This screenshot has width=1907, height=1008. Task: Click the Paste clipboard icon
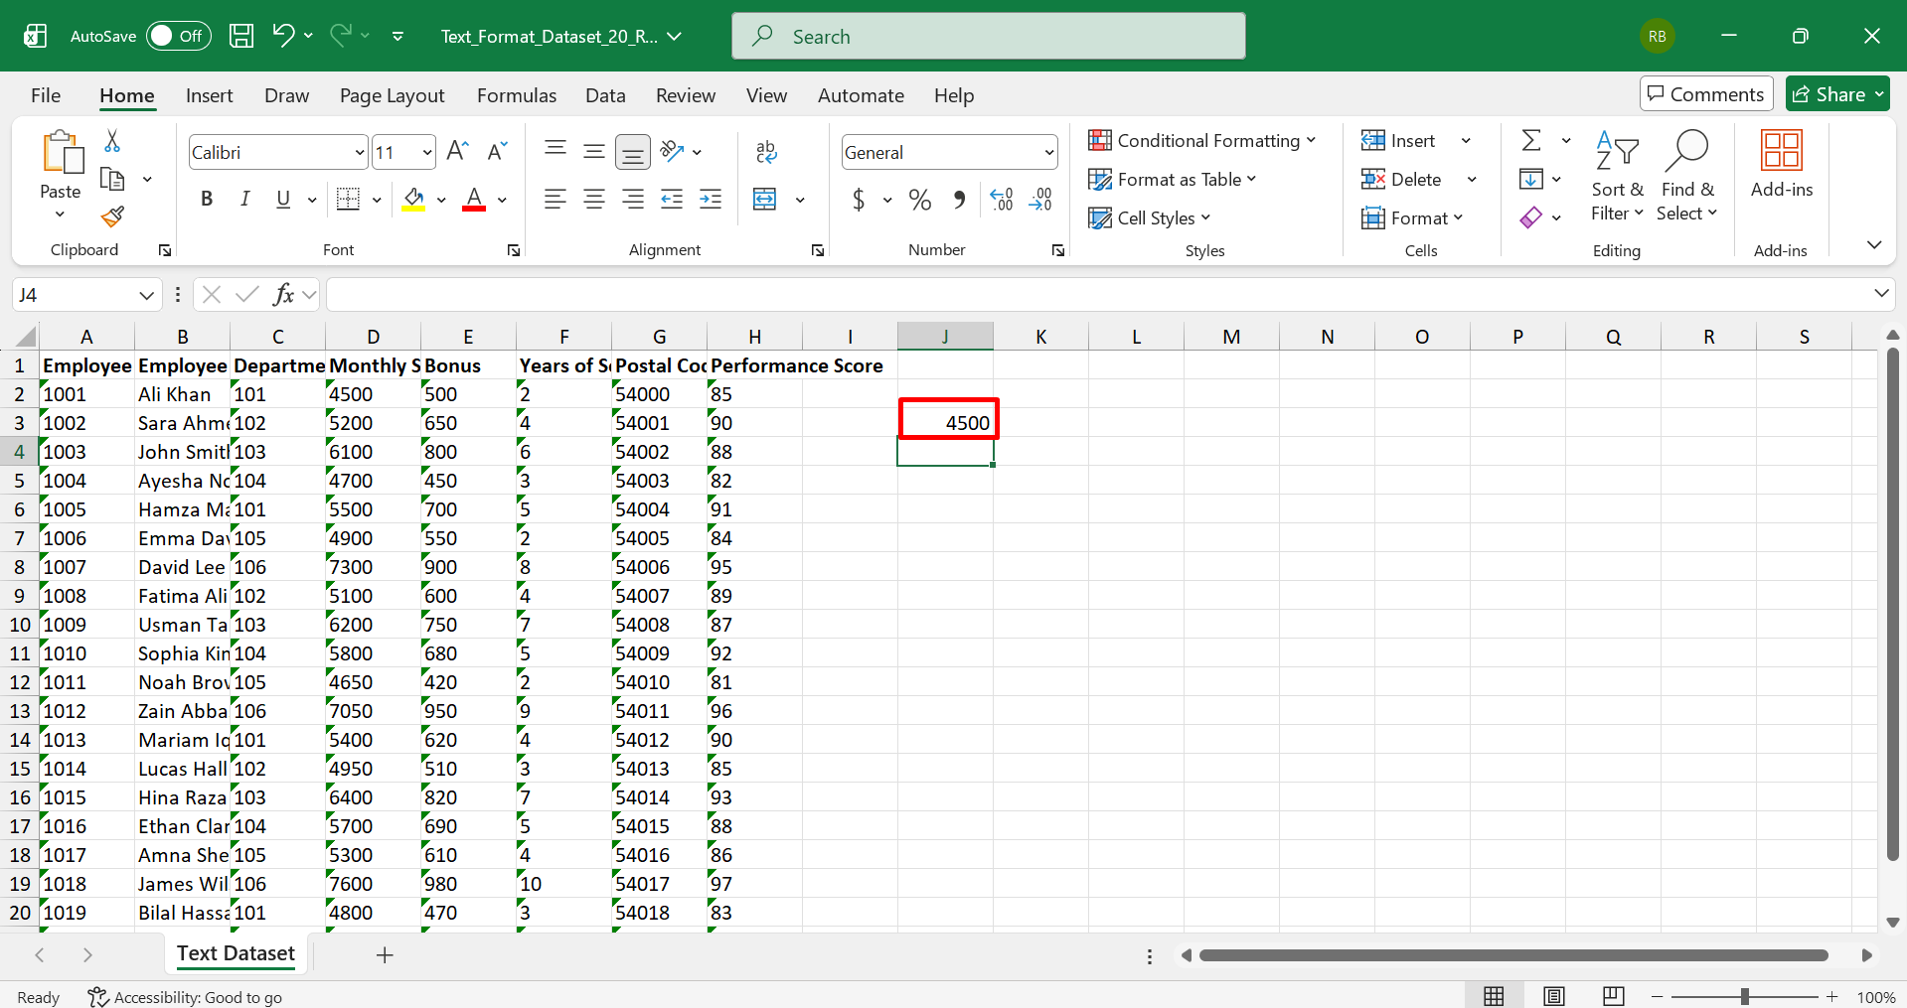[62, 152]
